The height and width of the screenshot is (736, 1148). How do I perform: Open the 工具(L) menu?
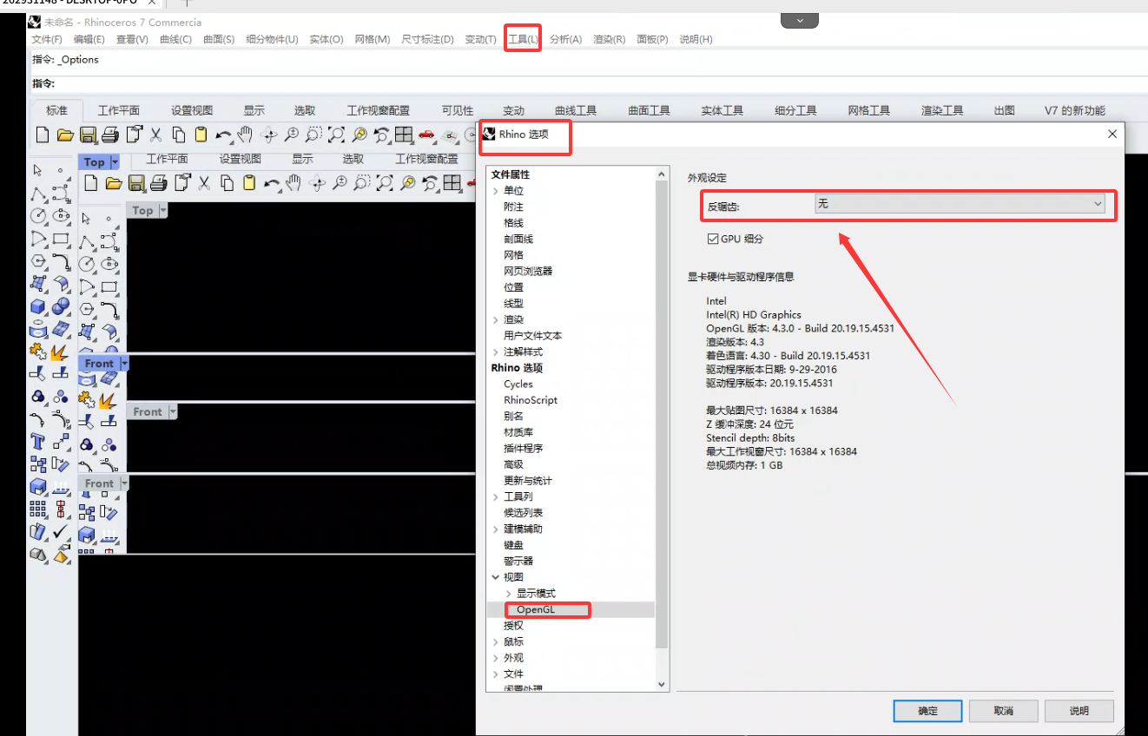(523, 39)
